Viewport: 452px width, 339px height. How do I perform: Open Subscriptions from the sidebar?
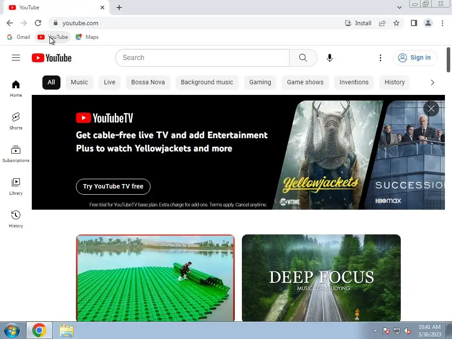(x=16, y=154)
